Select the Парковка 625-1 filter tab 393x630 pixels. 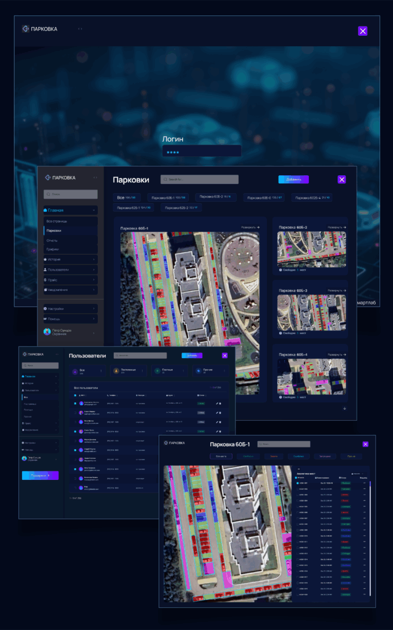pos(134,208)
